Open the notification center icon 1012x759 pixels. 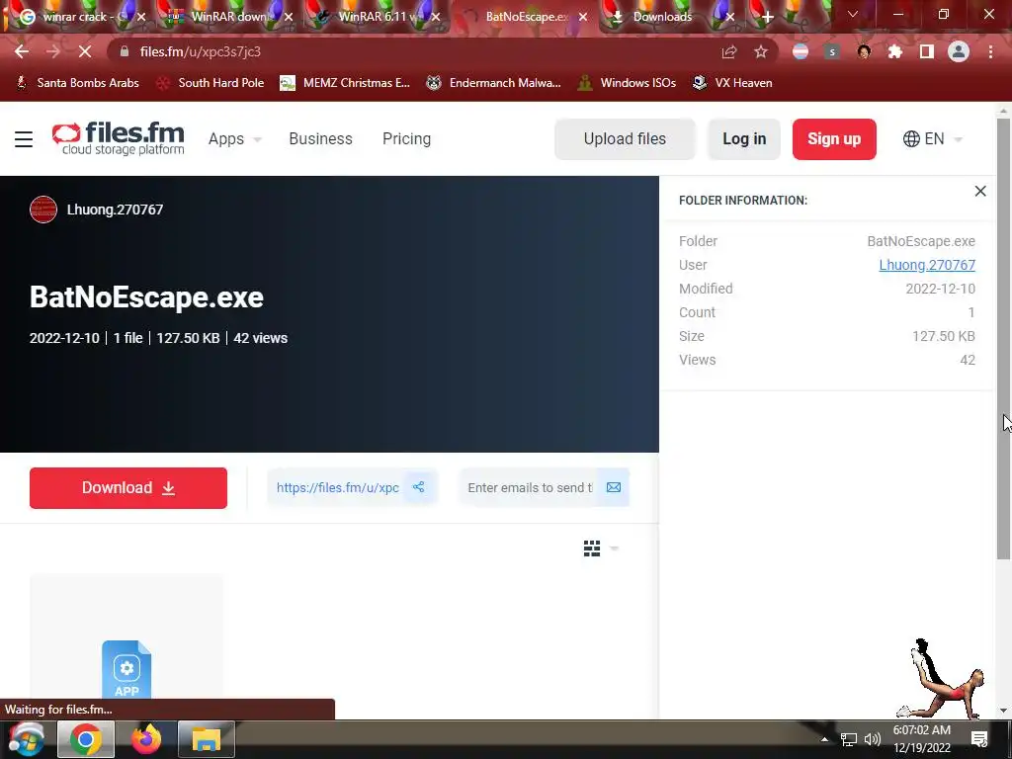(x=979, y=739)
